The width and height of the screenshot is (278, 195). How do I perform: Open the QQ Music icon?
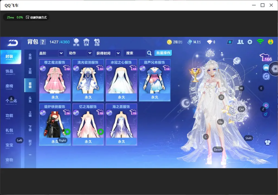click(270, 42)
